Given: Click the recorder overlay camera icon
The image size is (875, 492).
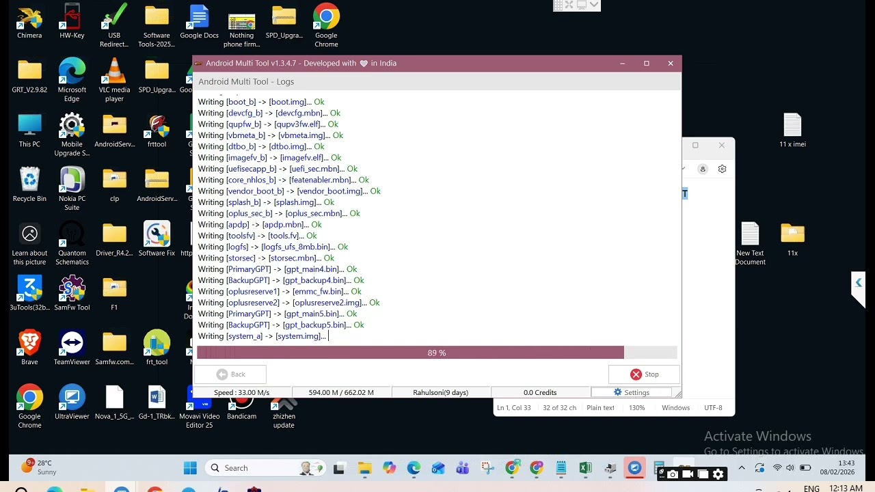Looking at the screenshot, I should (673, 474).
